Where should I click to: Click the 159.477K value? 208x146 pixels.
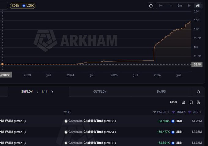tap(163, 132)
